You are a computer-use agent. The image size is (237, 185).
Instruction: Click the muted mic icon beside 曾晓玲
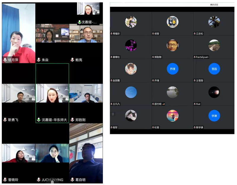(x=5, y=180)
